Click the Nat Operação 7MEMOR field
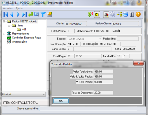 point(74,44)
